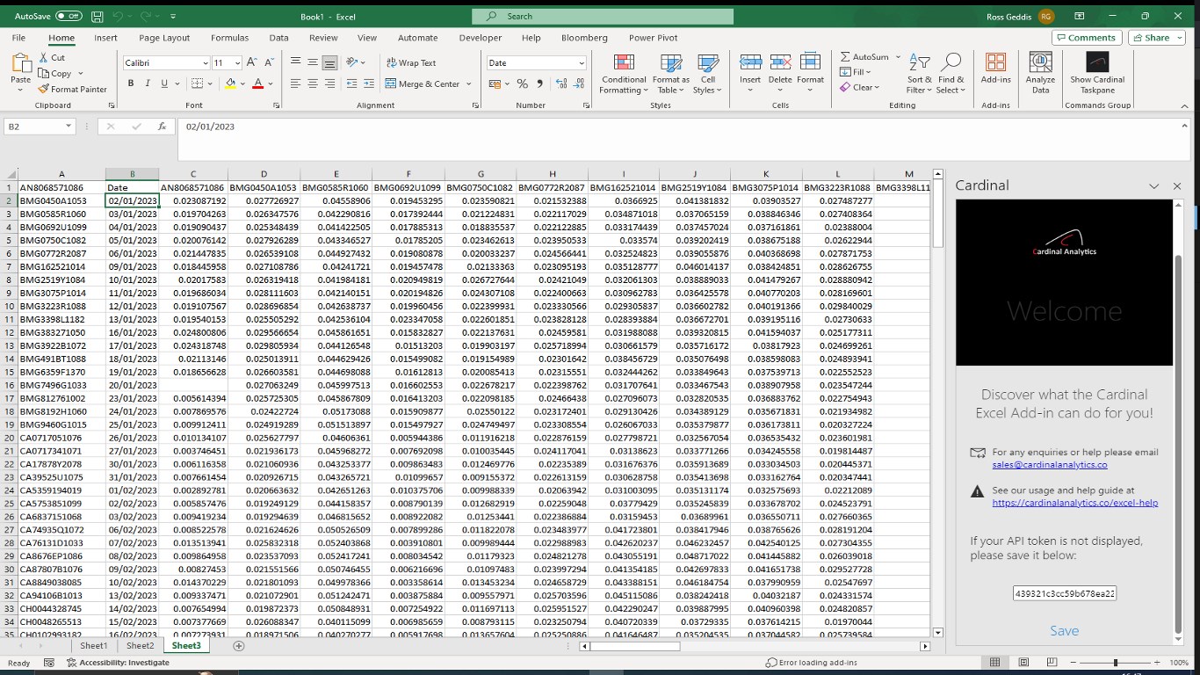
Task: Switch to the Power Pivot tab
Action: 653,38
